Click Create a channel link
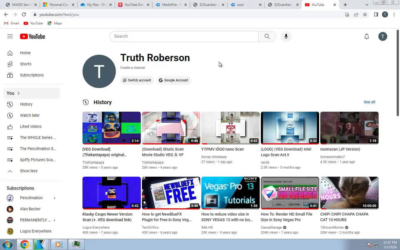The width and height of the screenshot is (400, 250). pyautogui.click(x=132, y=68)
